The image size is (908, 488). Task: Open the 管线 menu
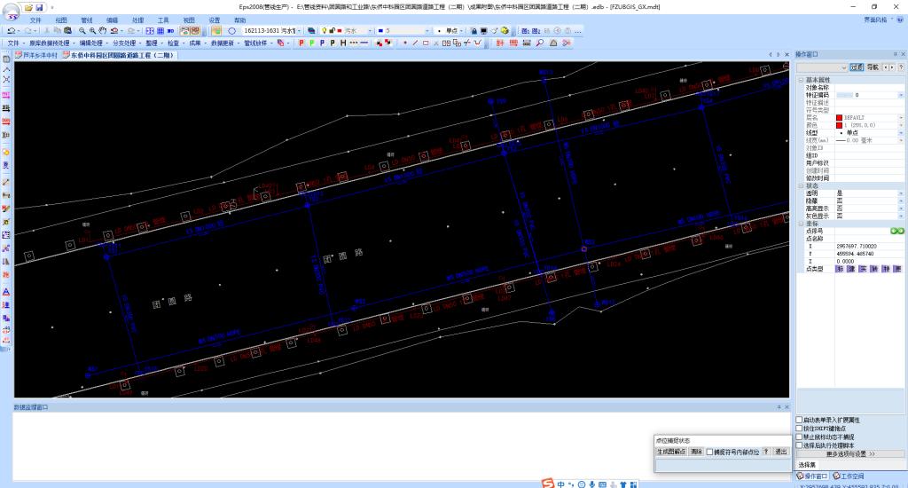point(86,19)
